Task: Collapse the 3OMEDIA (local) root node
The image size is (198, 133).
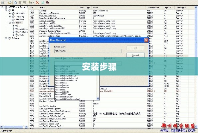Action: coord(2,7)
